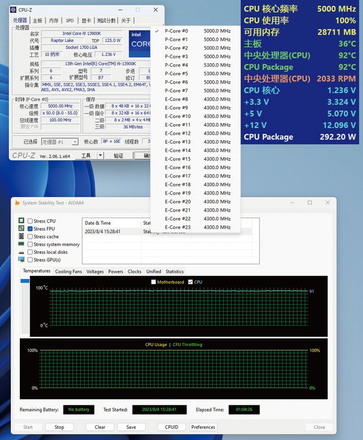
Task: Toggle the Motherboard graph checkbox
Action: (153, 282)
